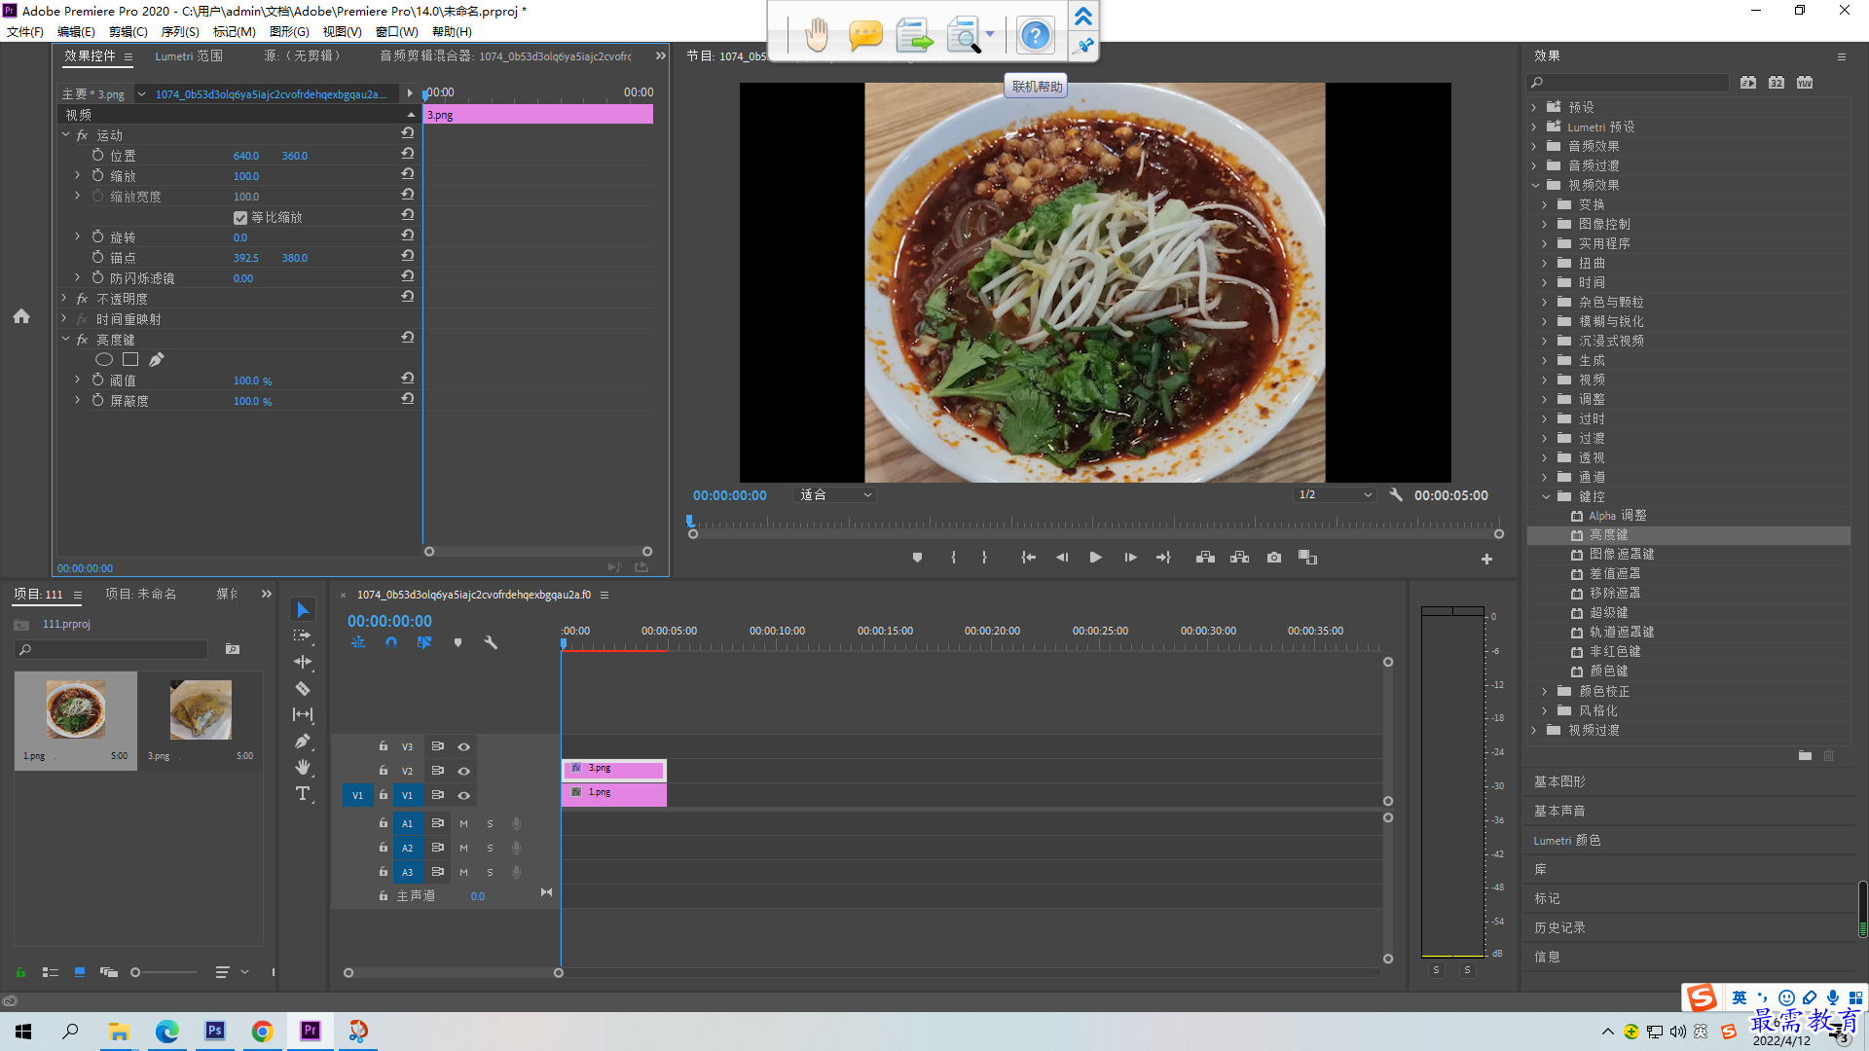
Task: Expand the 颜色校正 folder
Action: click(x=1545, y=691)
